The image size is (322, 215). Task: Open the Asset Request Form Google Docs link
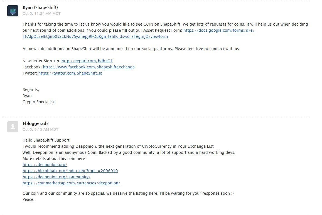(219, 30)
